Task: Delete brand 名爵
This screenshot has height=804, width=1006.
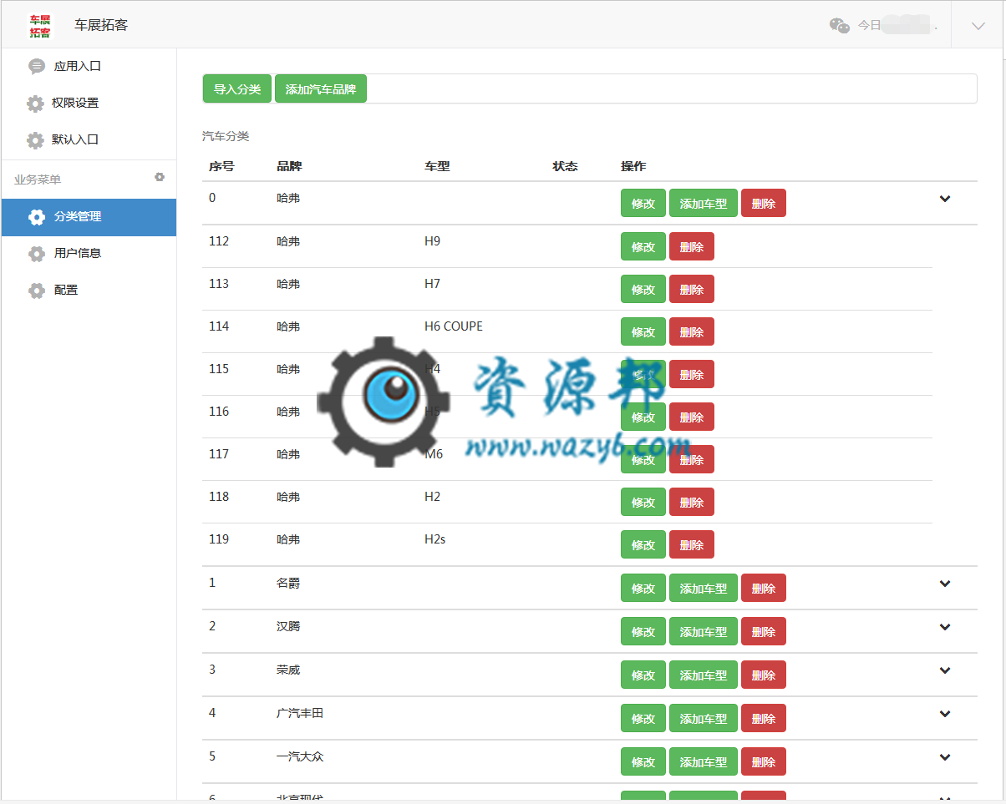Action: (764, 588)
